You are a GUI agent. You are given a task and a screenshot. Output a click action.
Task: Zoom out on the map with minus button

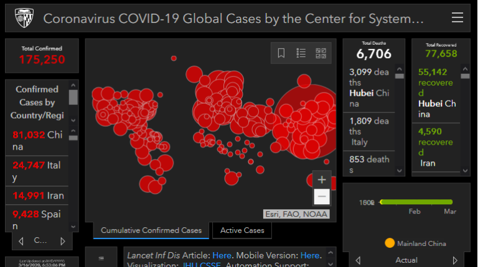[x=322, y=197]
